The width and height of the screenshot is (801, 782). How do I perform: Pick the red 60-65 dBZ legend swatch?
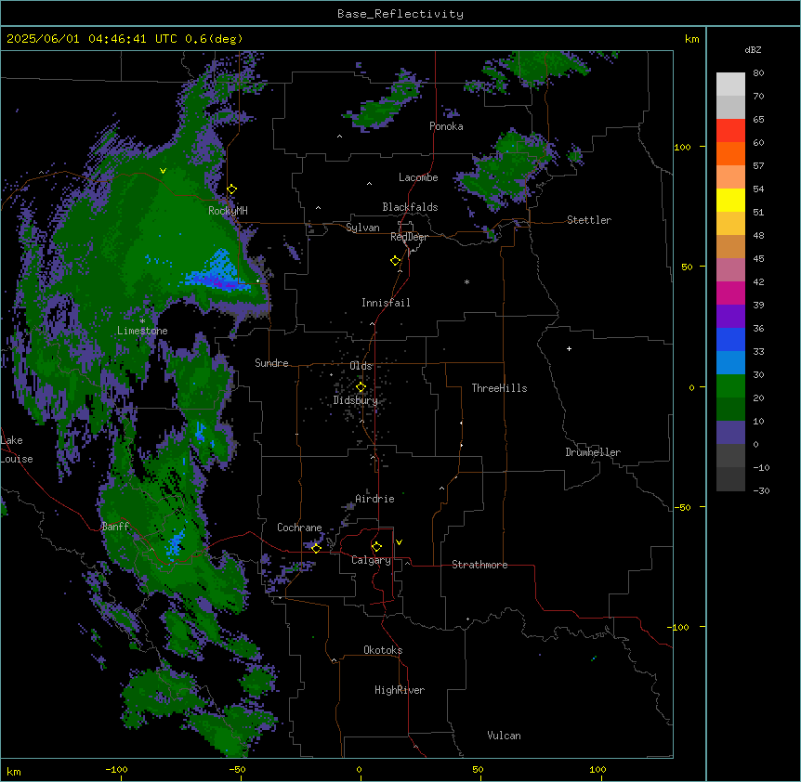coord(730,131)
